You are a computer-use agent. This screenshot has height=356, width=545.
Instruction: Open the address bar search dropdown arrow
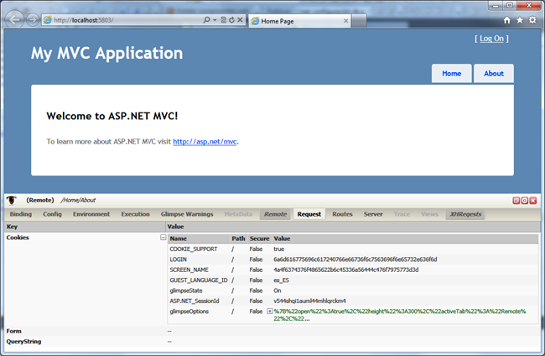(216, 19)
